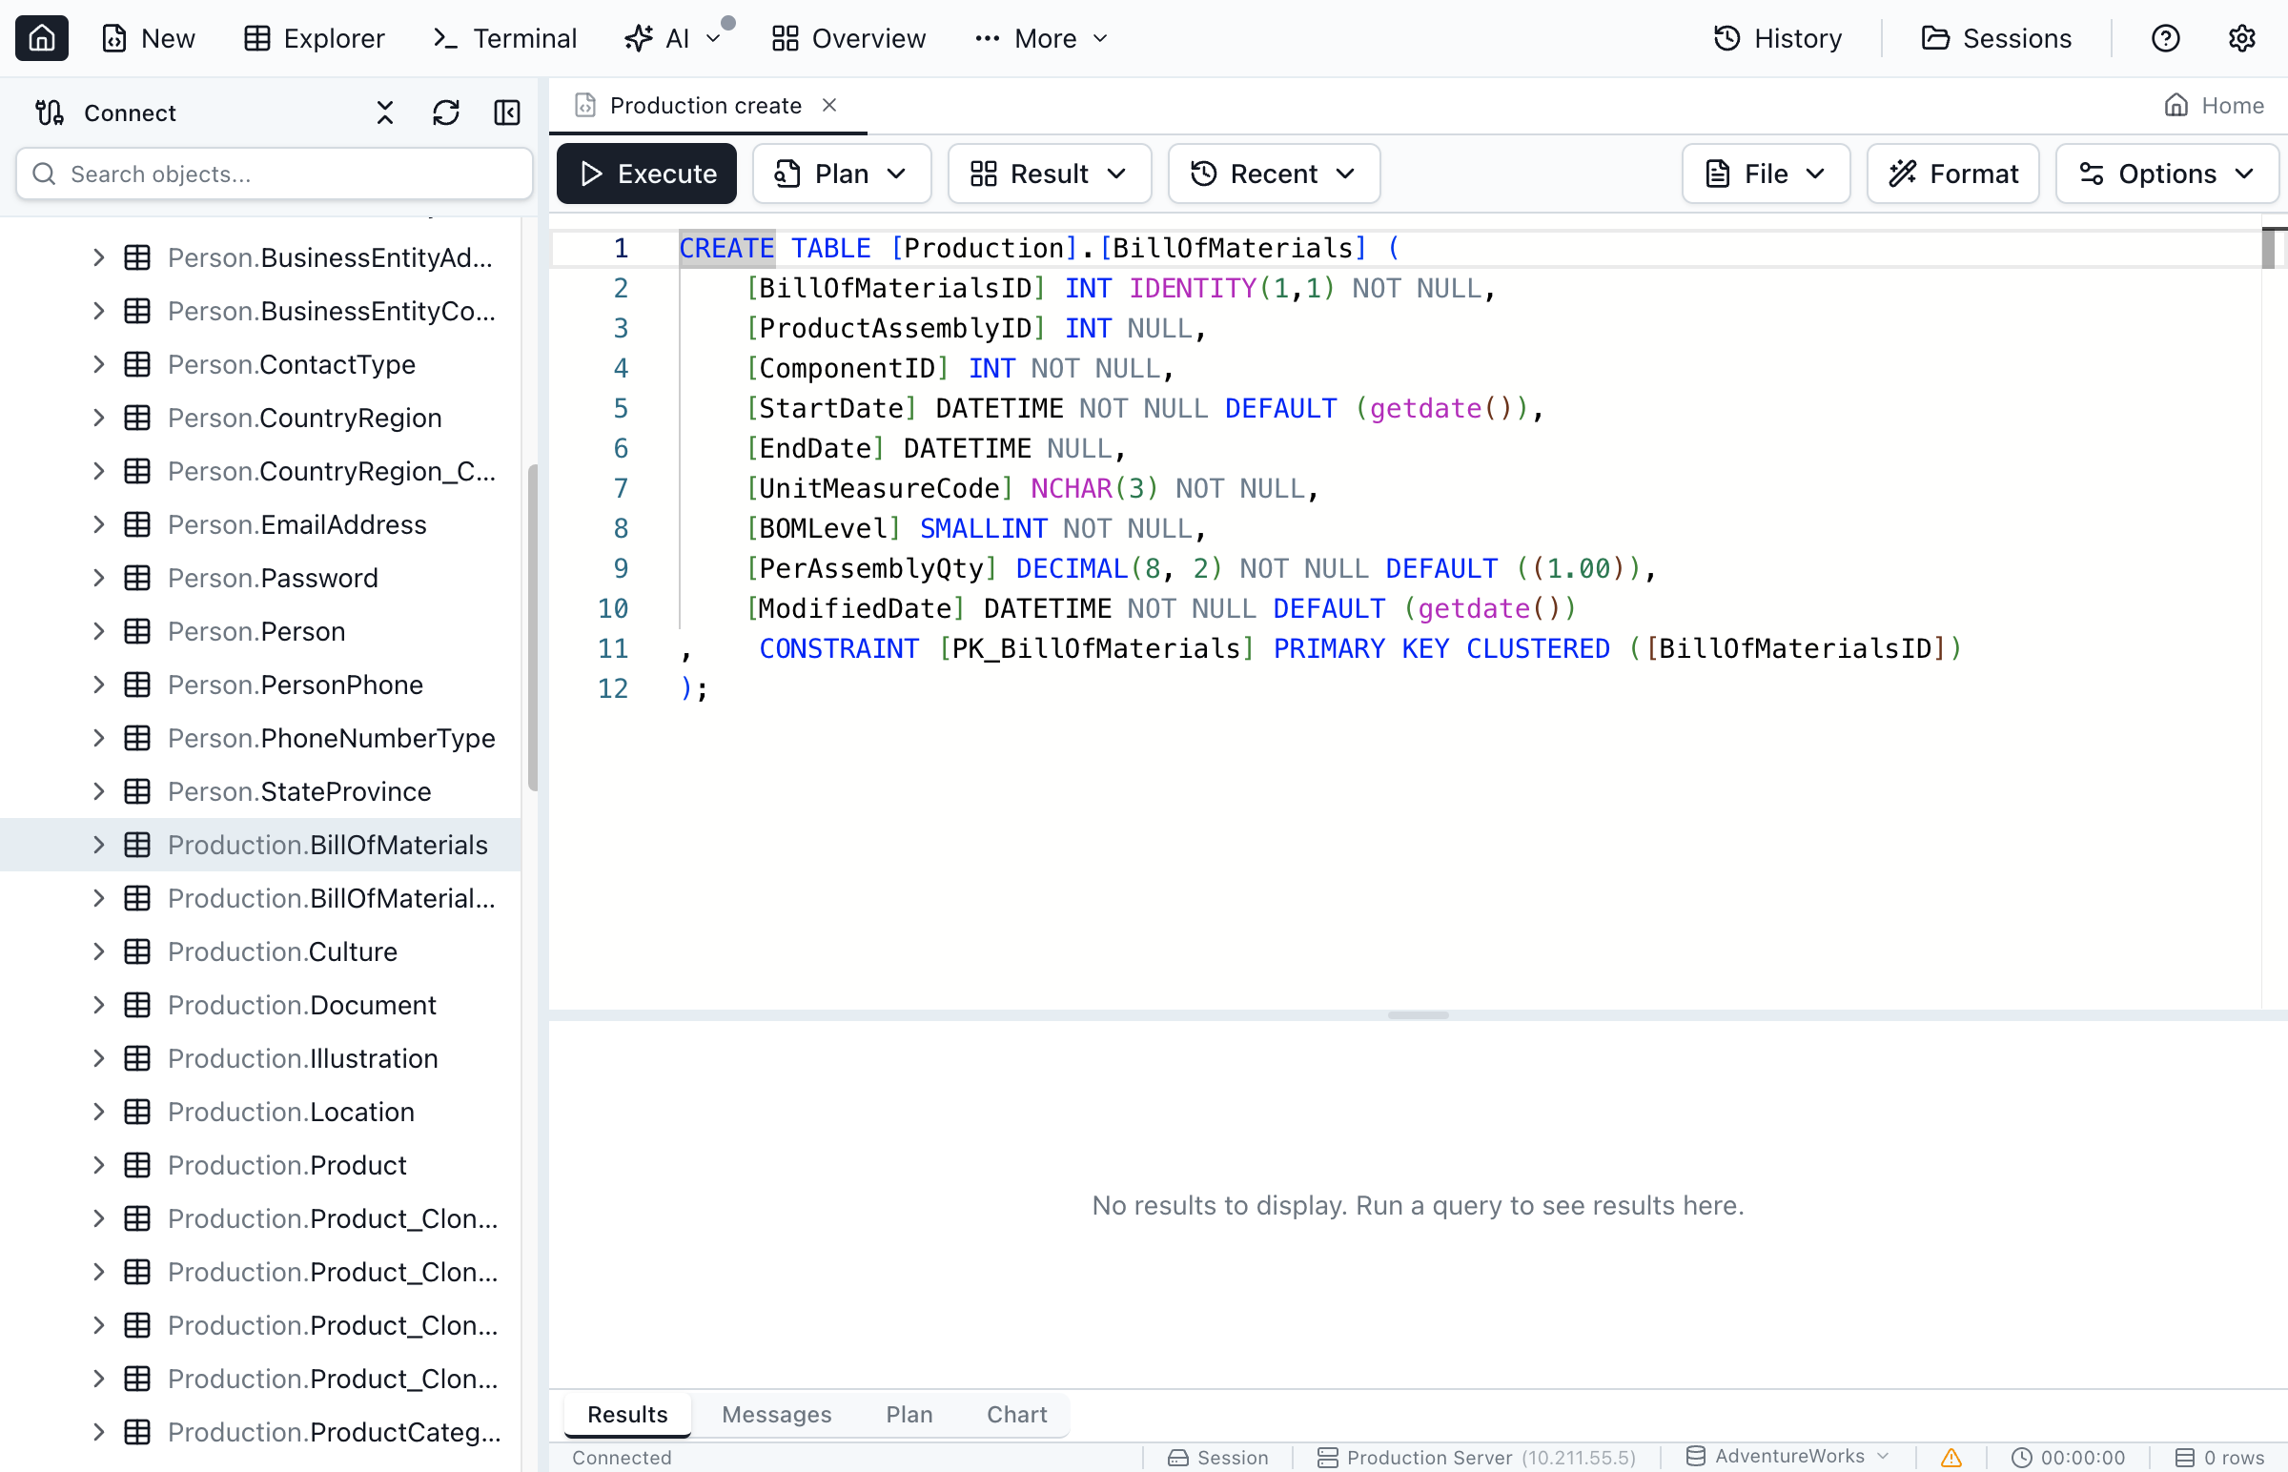
Task: Expand the Production.Product table node
Action: [x=98, y=1165]
